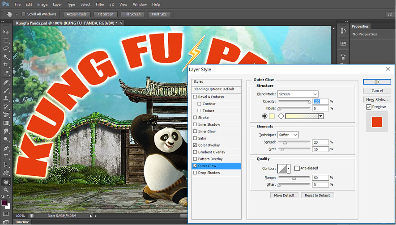Open the Technique dropdown
This screenshot has width=396, height=225.
coord(288,135)
